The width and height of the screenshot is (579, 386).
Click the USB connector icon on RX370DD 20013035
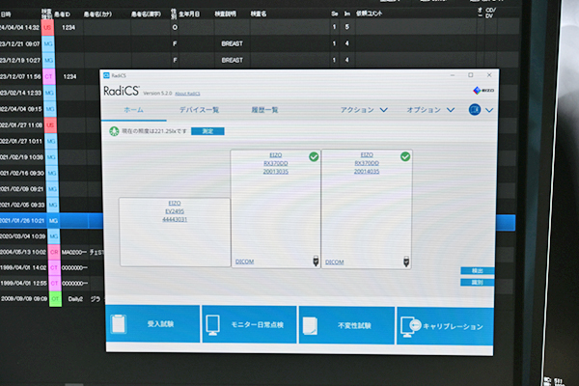[x=315, y=261]
